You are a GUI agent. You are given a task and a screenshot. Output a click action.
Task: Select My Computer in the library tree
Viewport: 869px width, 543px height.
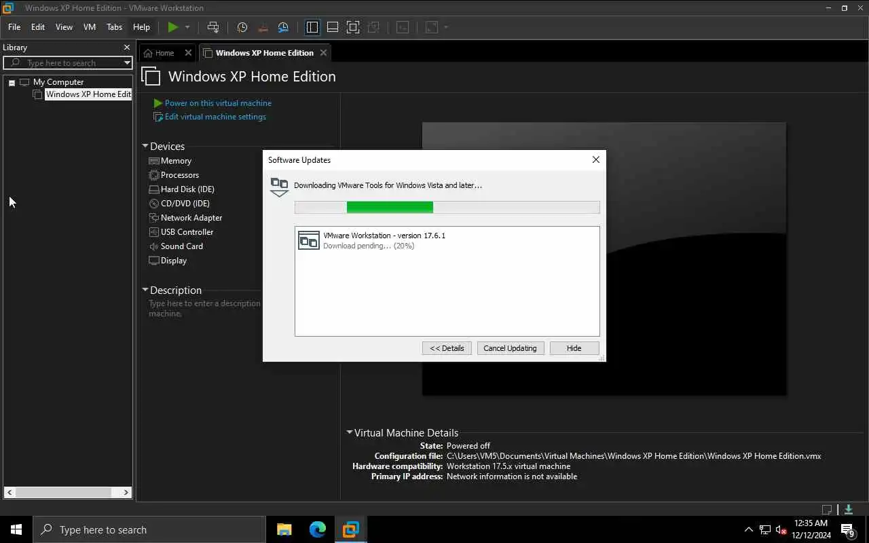pos(58,82)
